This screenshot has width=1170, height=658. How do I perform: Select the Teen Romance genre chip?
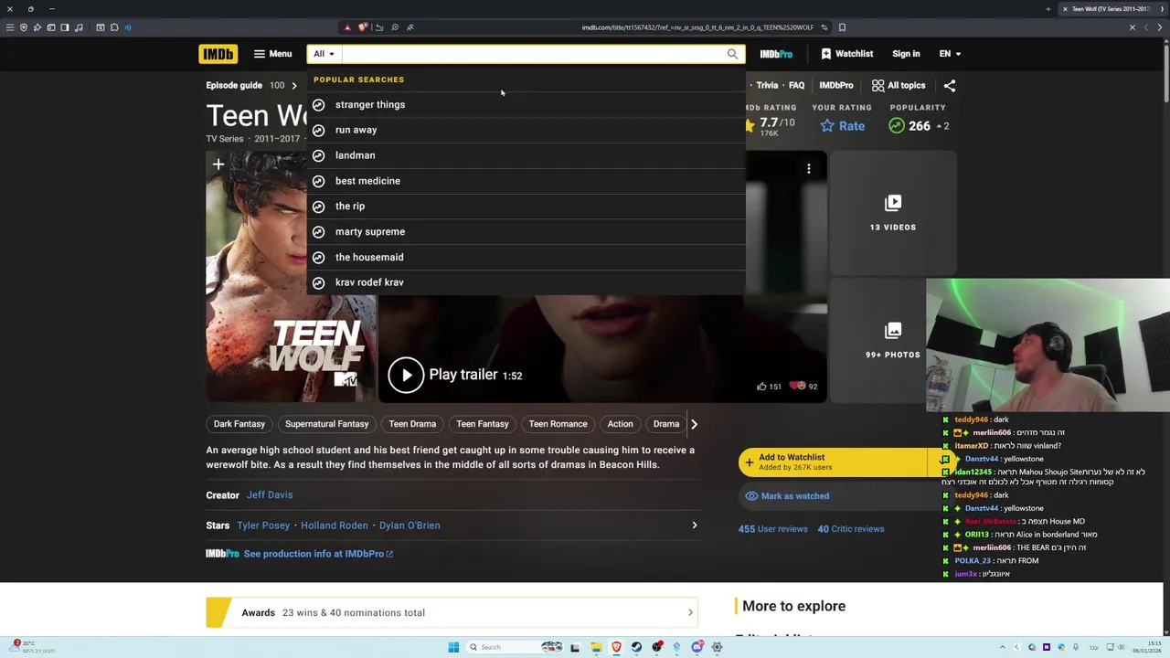[558, 424]
